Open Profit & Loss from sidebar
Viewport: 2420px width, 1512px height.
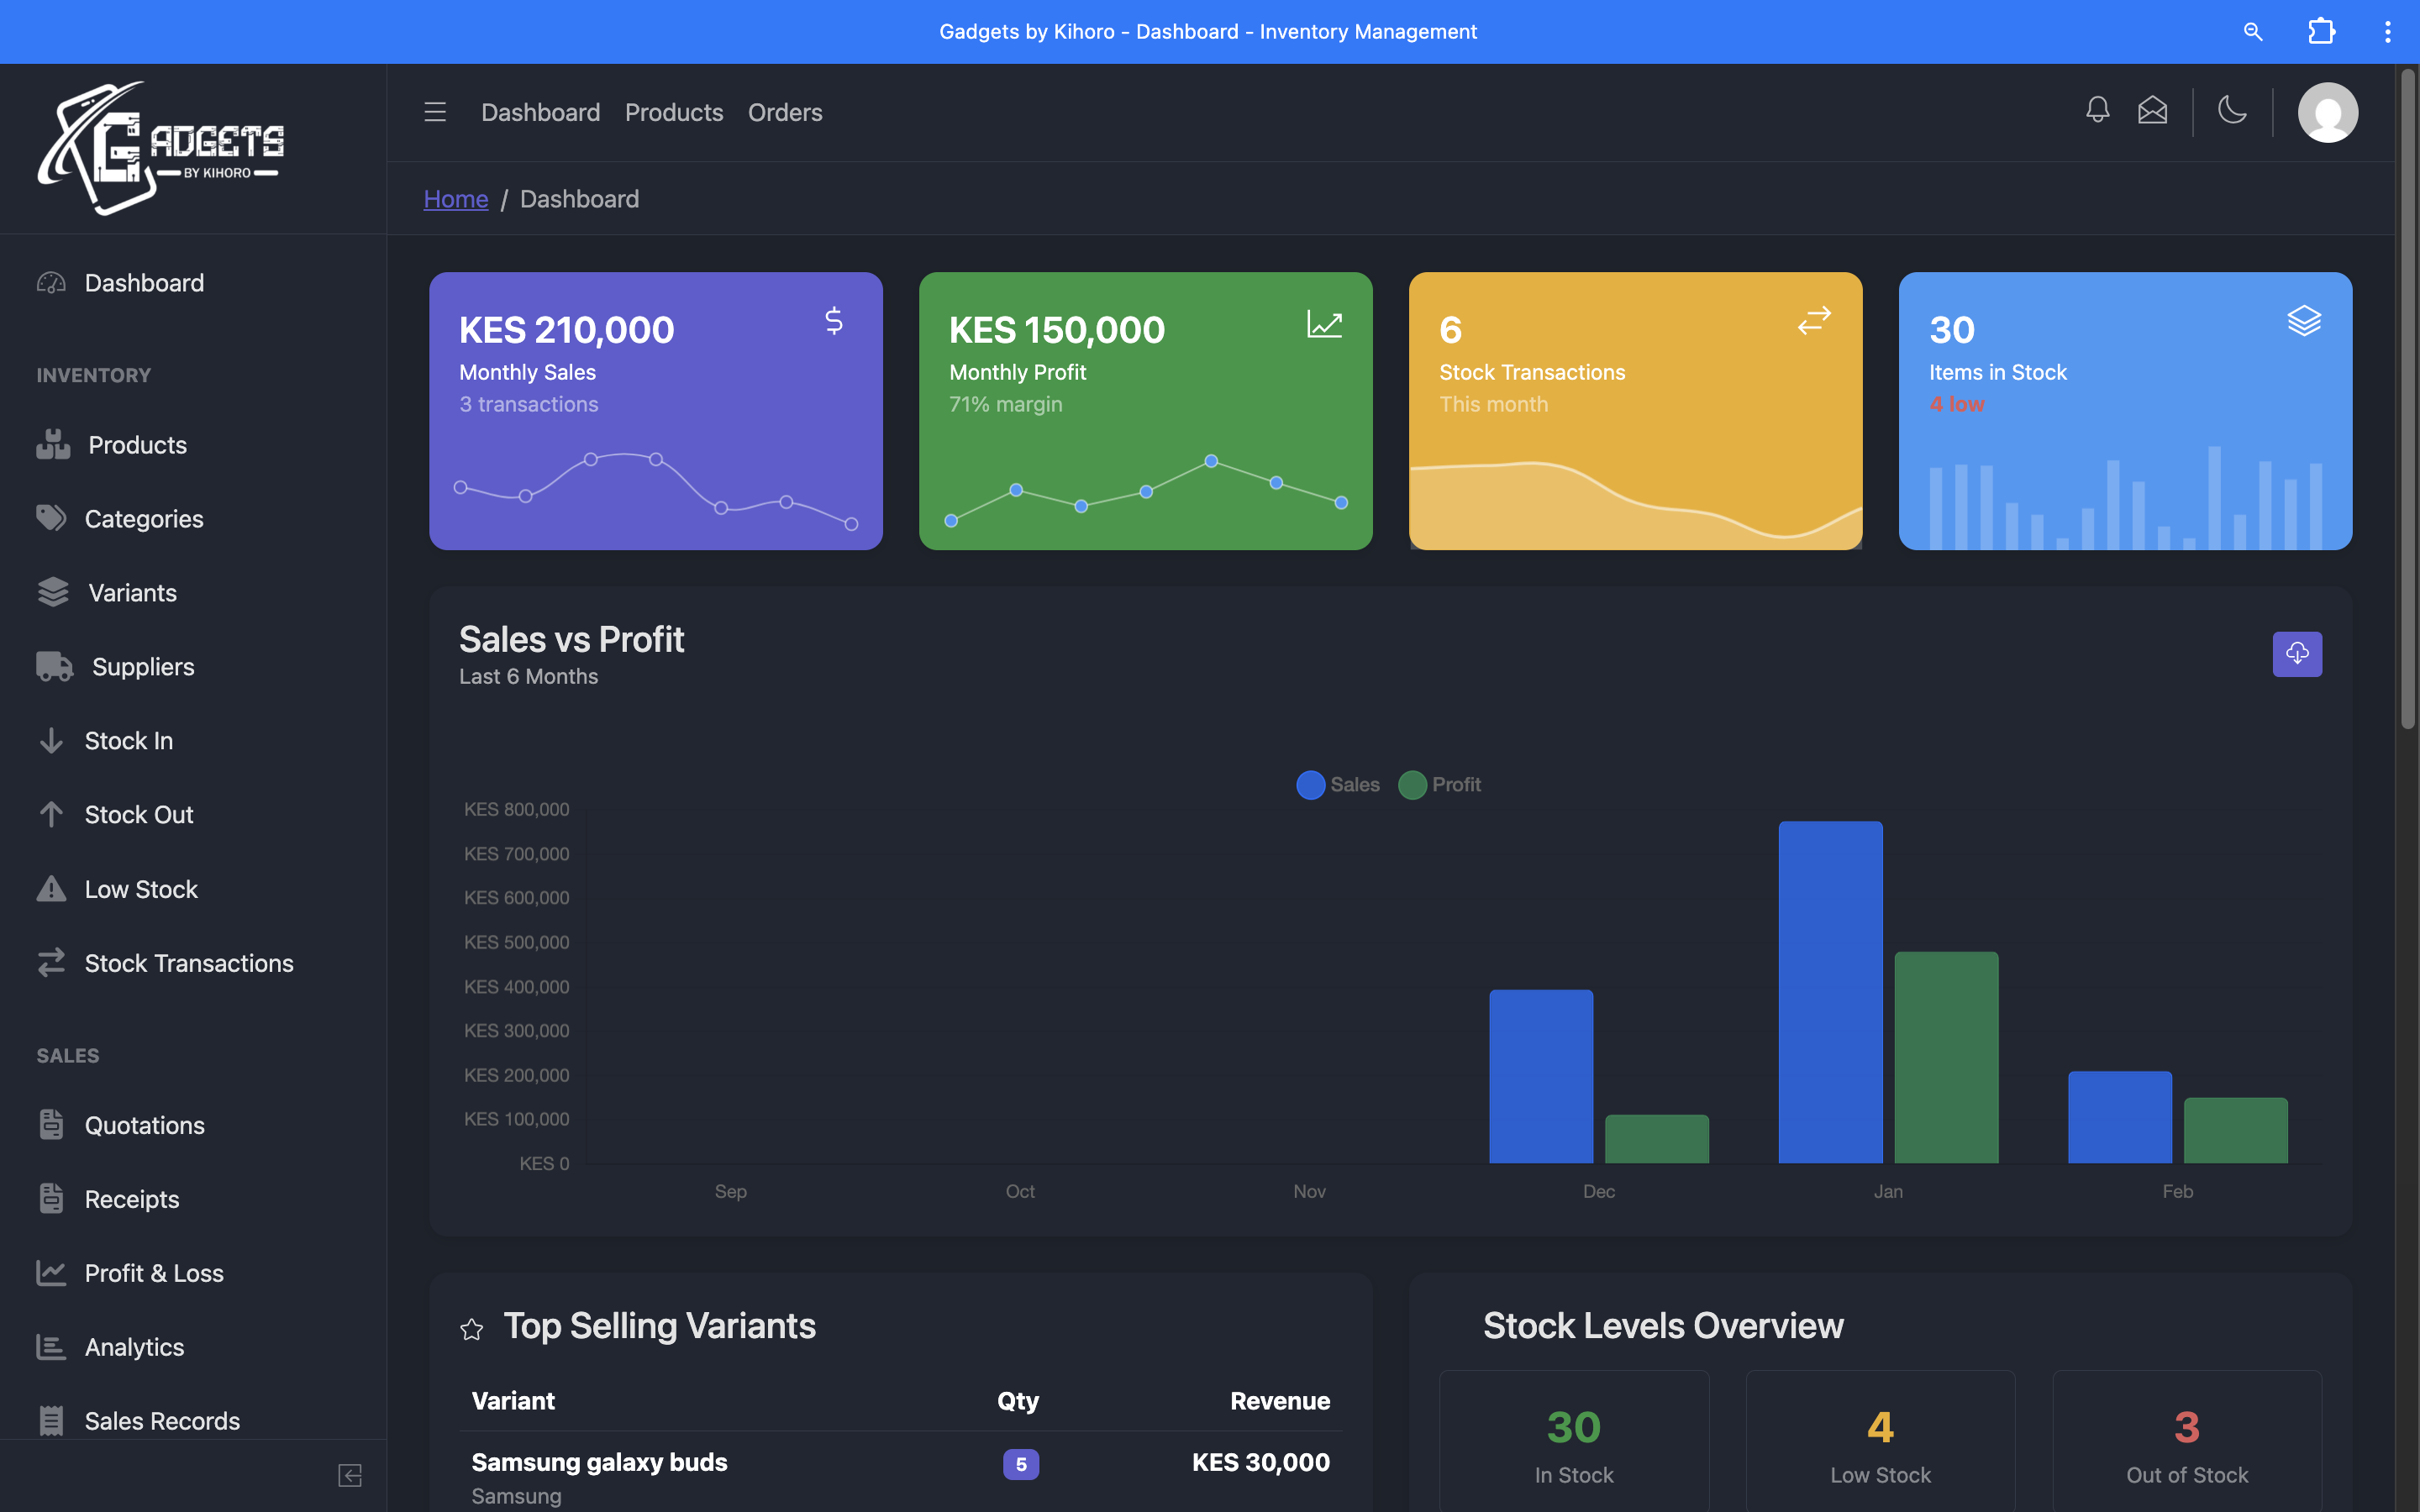pyautogui.click(x=153, y=1272)
